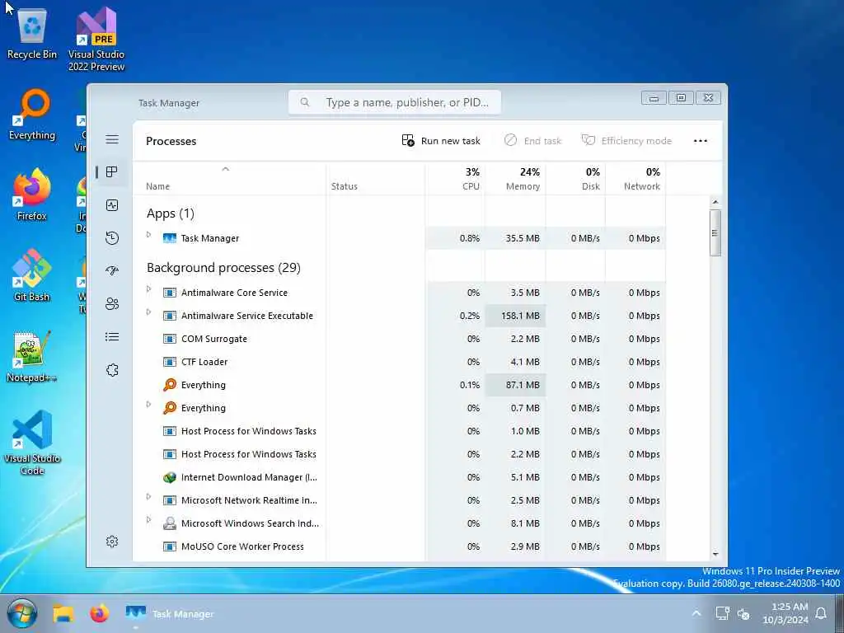Expand Antimalware Service Executable process

pyautogui.click(x=148, y=312)
